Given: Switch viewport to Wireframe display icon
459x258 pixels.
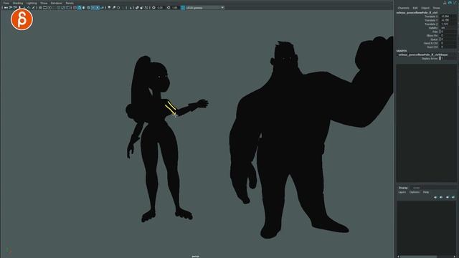Looking at the screenshot, I should pyautogui.click(x=75, y=8).
